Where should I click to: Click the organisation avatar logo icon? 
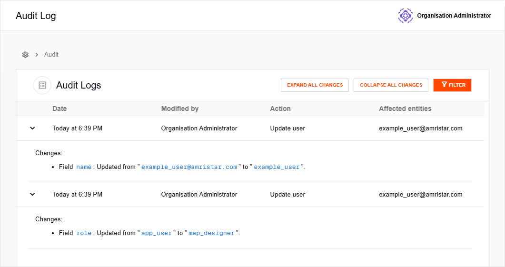[405, 15]
